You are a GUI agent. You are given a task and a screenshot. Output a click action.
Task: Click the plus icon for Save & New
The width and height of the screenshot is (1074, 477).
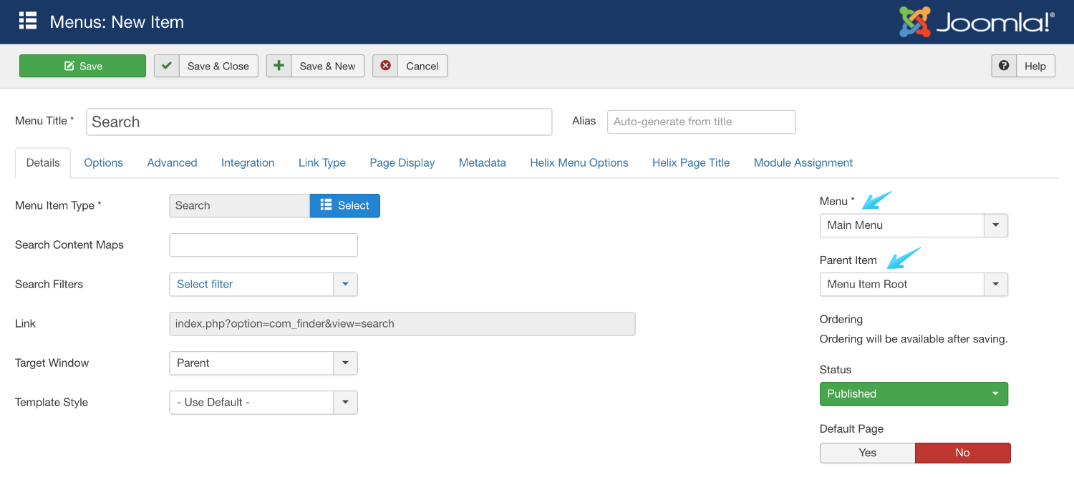(x=279, y=66)
